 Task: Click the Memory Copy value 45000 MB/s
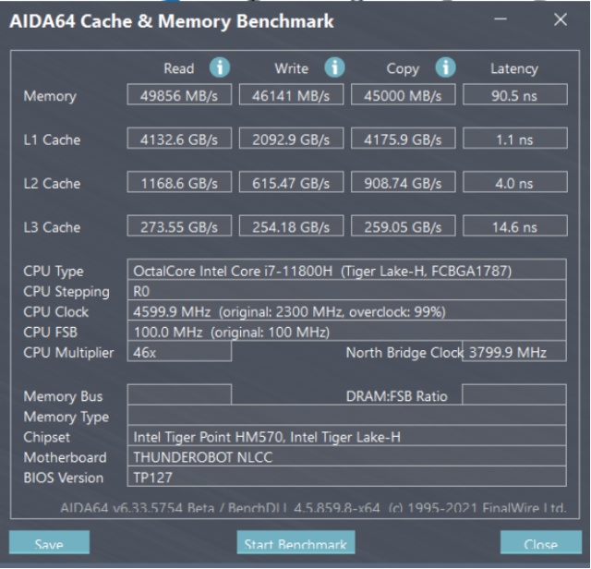pyautogui.click(x=403, y=95)
